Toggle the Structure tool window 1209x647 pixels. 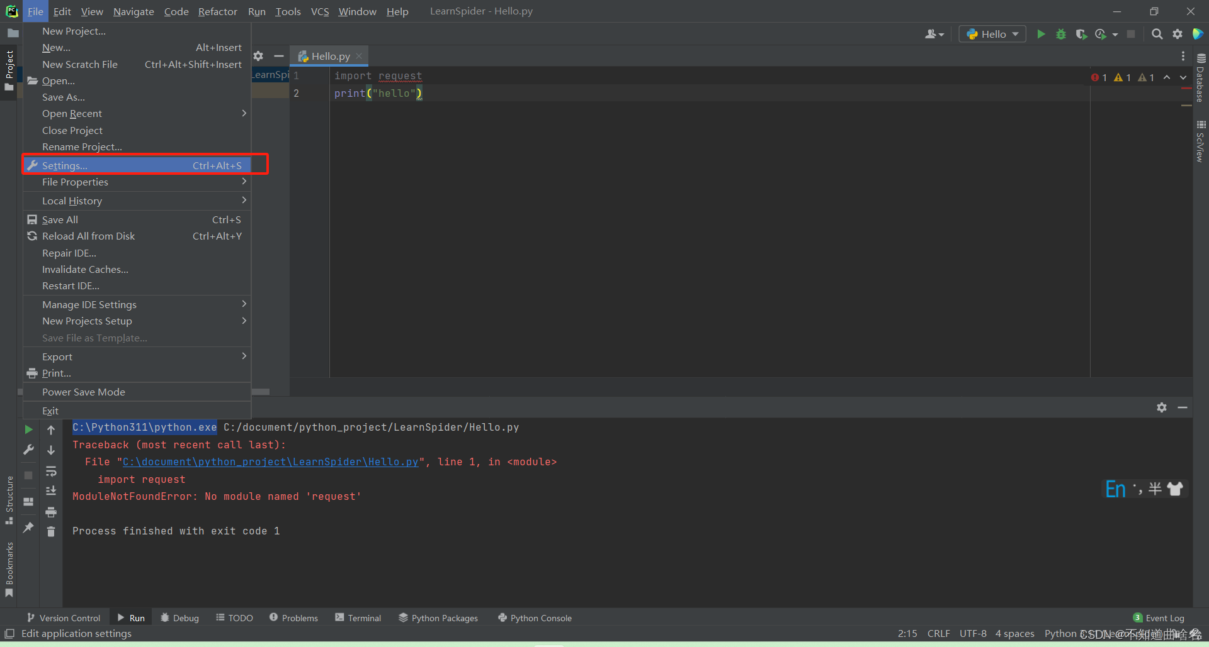(x=9, y=500)
